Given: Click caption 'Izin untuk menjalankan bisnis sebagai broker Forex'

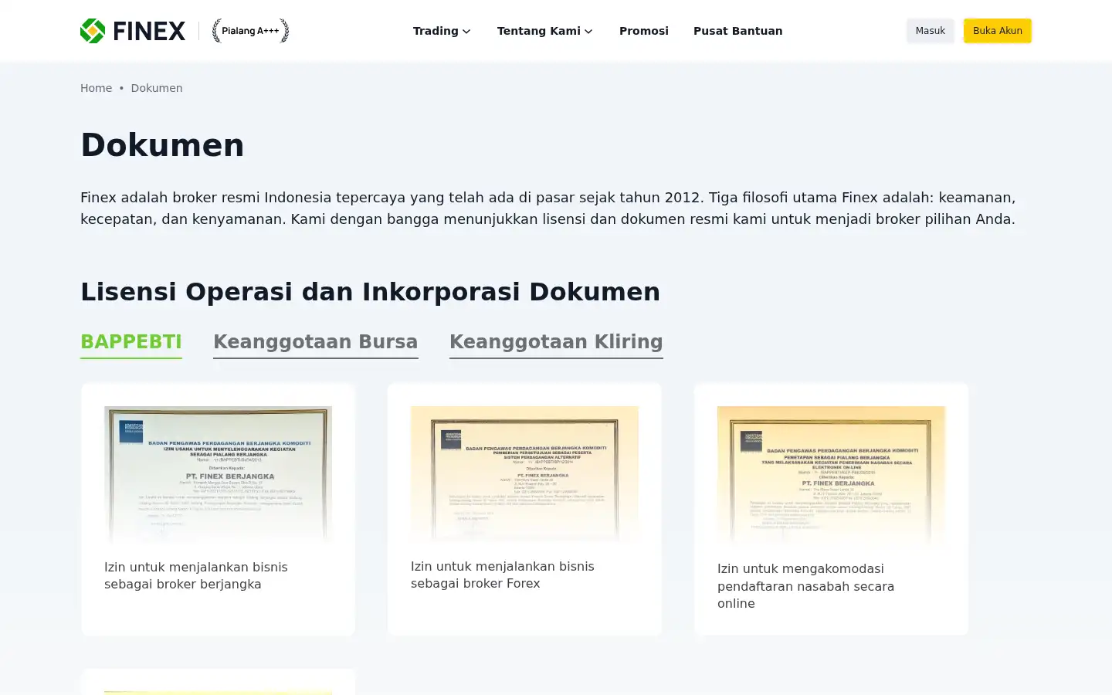Looking at the screenshot, I should coord(503,575).
